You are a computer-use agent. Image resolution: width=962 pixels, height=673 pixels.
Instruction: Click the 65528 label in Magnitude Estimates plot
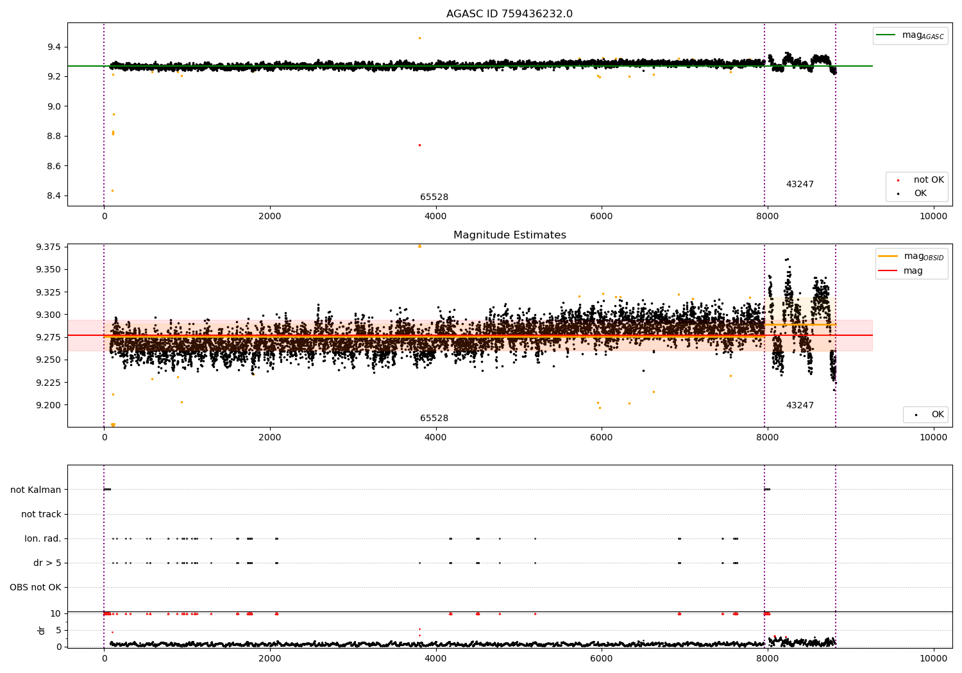(434, 419)
